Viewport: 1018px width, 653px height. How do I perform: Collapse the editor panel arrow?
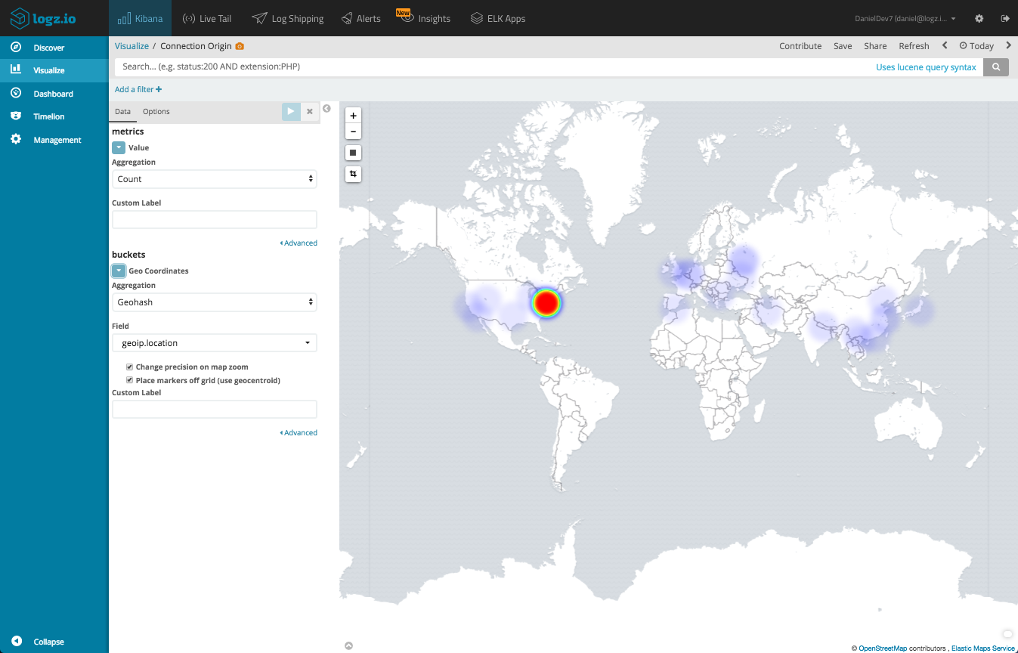[326, 109]
